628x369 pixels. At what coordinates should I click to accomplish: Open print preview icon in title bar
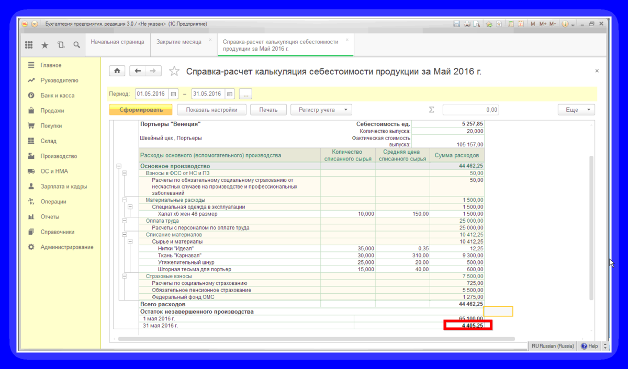[x=476, y=24]
